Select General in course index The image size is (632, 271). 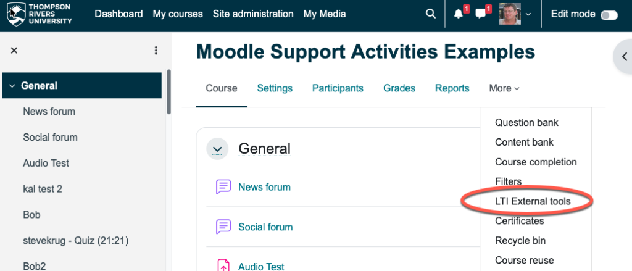click(39, 86)
